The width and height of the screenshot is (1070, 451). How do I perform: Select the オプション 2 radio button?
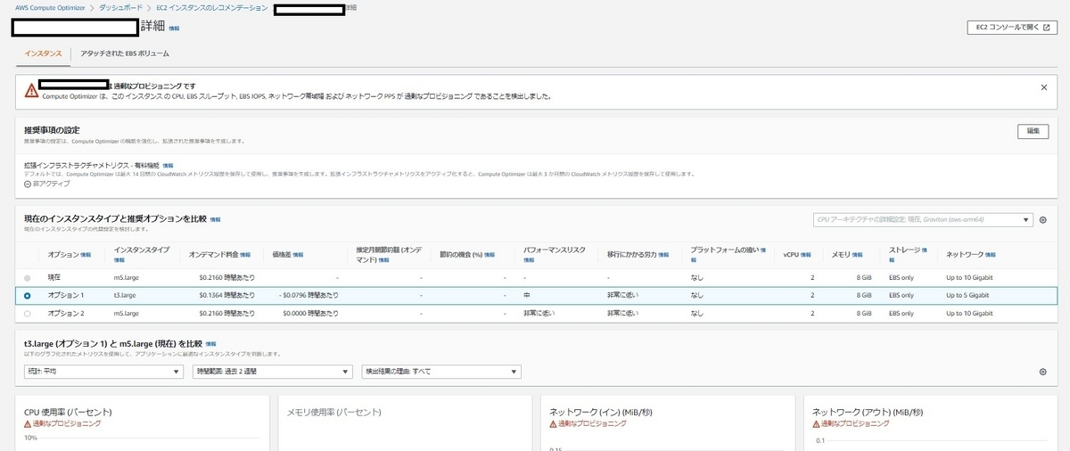pos(28,314)
